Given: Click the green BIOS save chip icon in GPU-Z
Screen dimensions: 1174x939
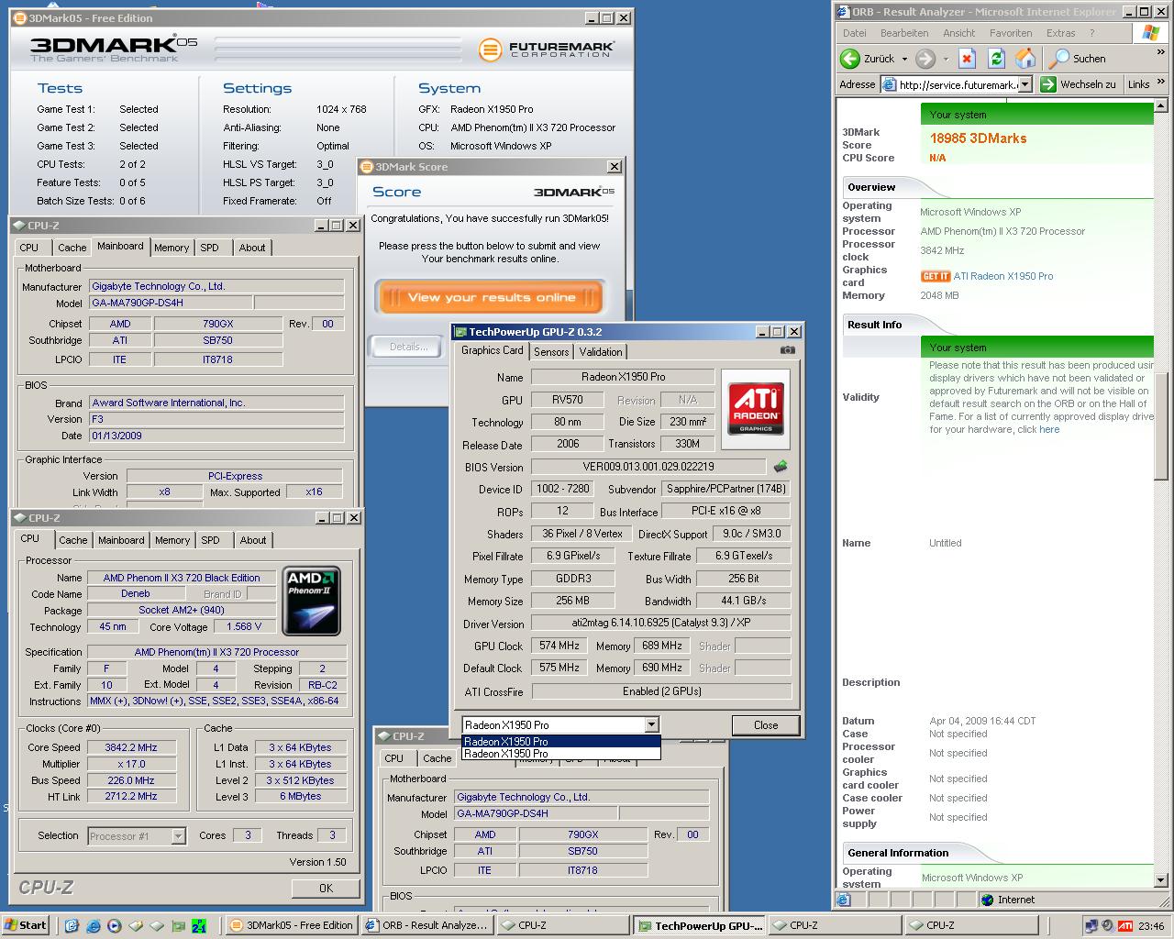Looking at the screenshot, I should pyautogui.click(x=781, y=467).
